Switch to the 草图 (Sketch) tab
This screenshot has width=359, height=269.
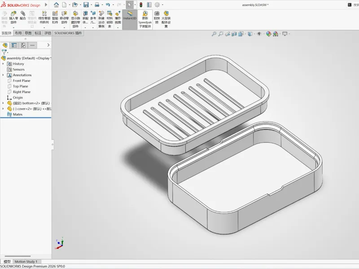pos(28,33)
